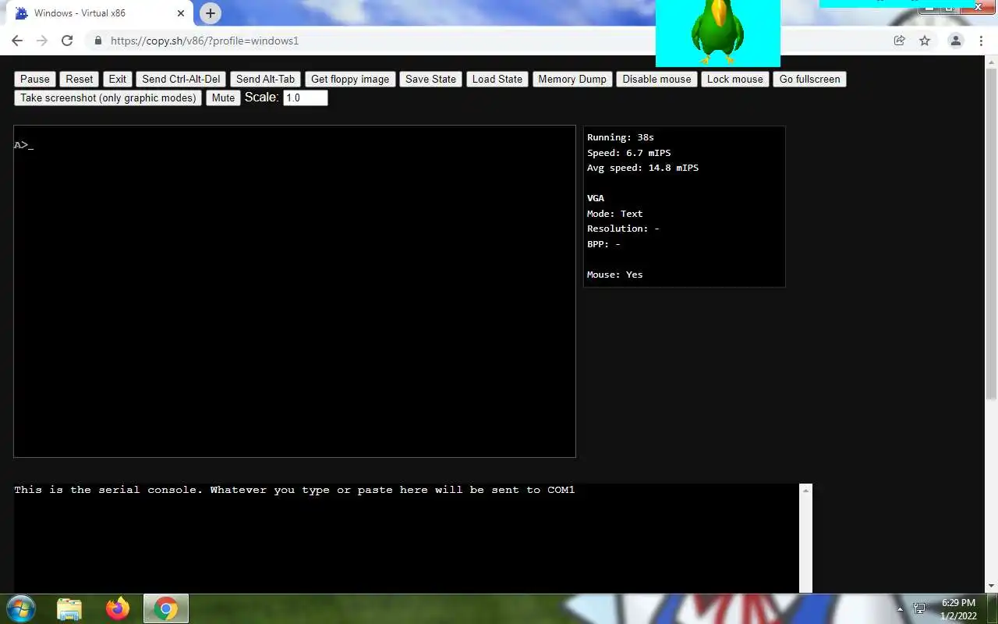Viewport: 998px width, 624px height.
Task: Create a Memory Dump
Action: point(572,79)
